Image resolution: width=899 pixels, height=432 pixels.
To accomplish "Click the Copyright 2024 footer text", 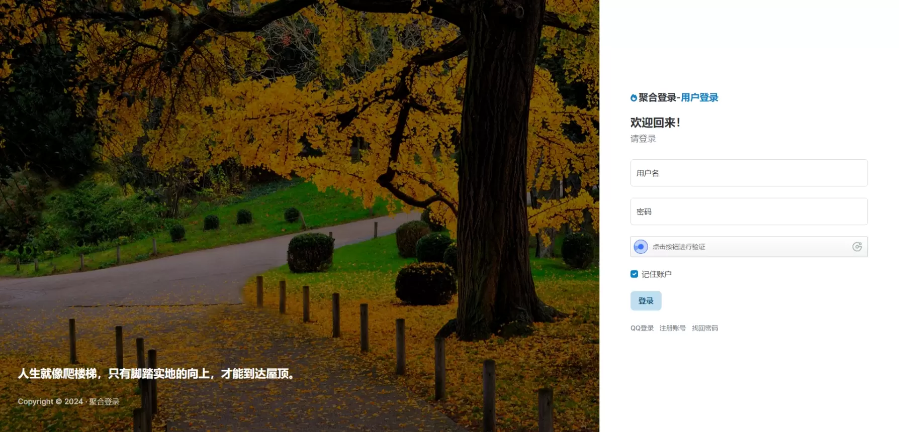I will coord(50,401).
